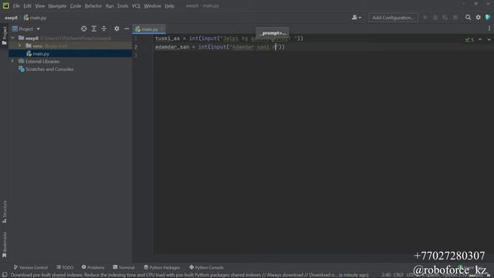The height and width of the screenshot is (278, 494).
Task: Open the Refactor menu
Action: (93, 6)
